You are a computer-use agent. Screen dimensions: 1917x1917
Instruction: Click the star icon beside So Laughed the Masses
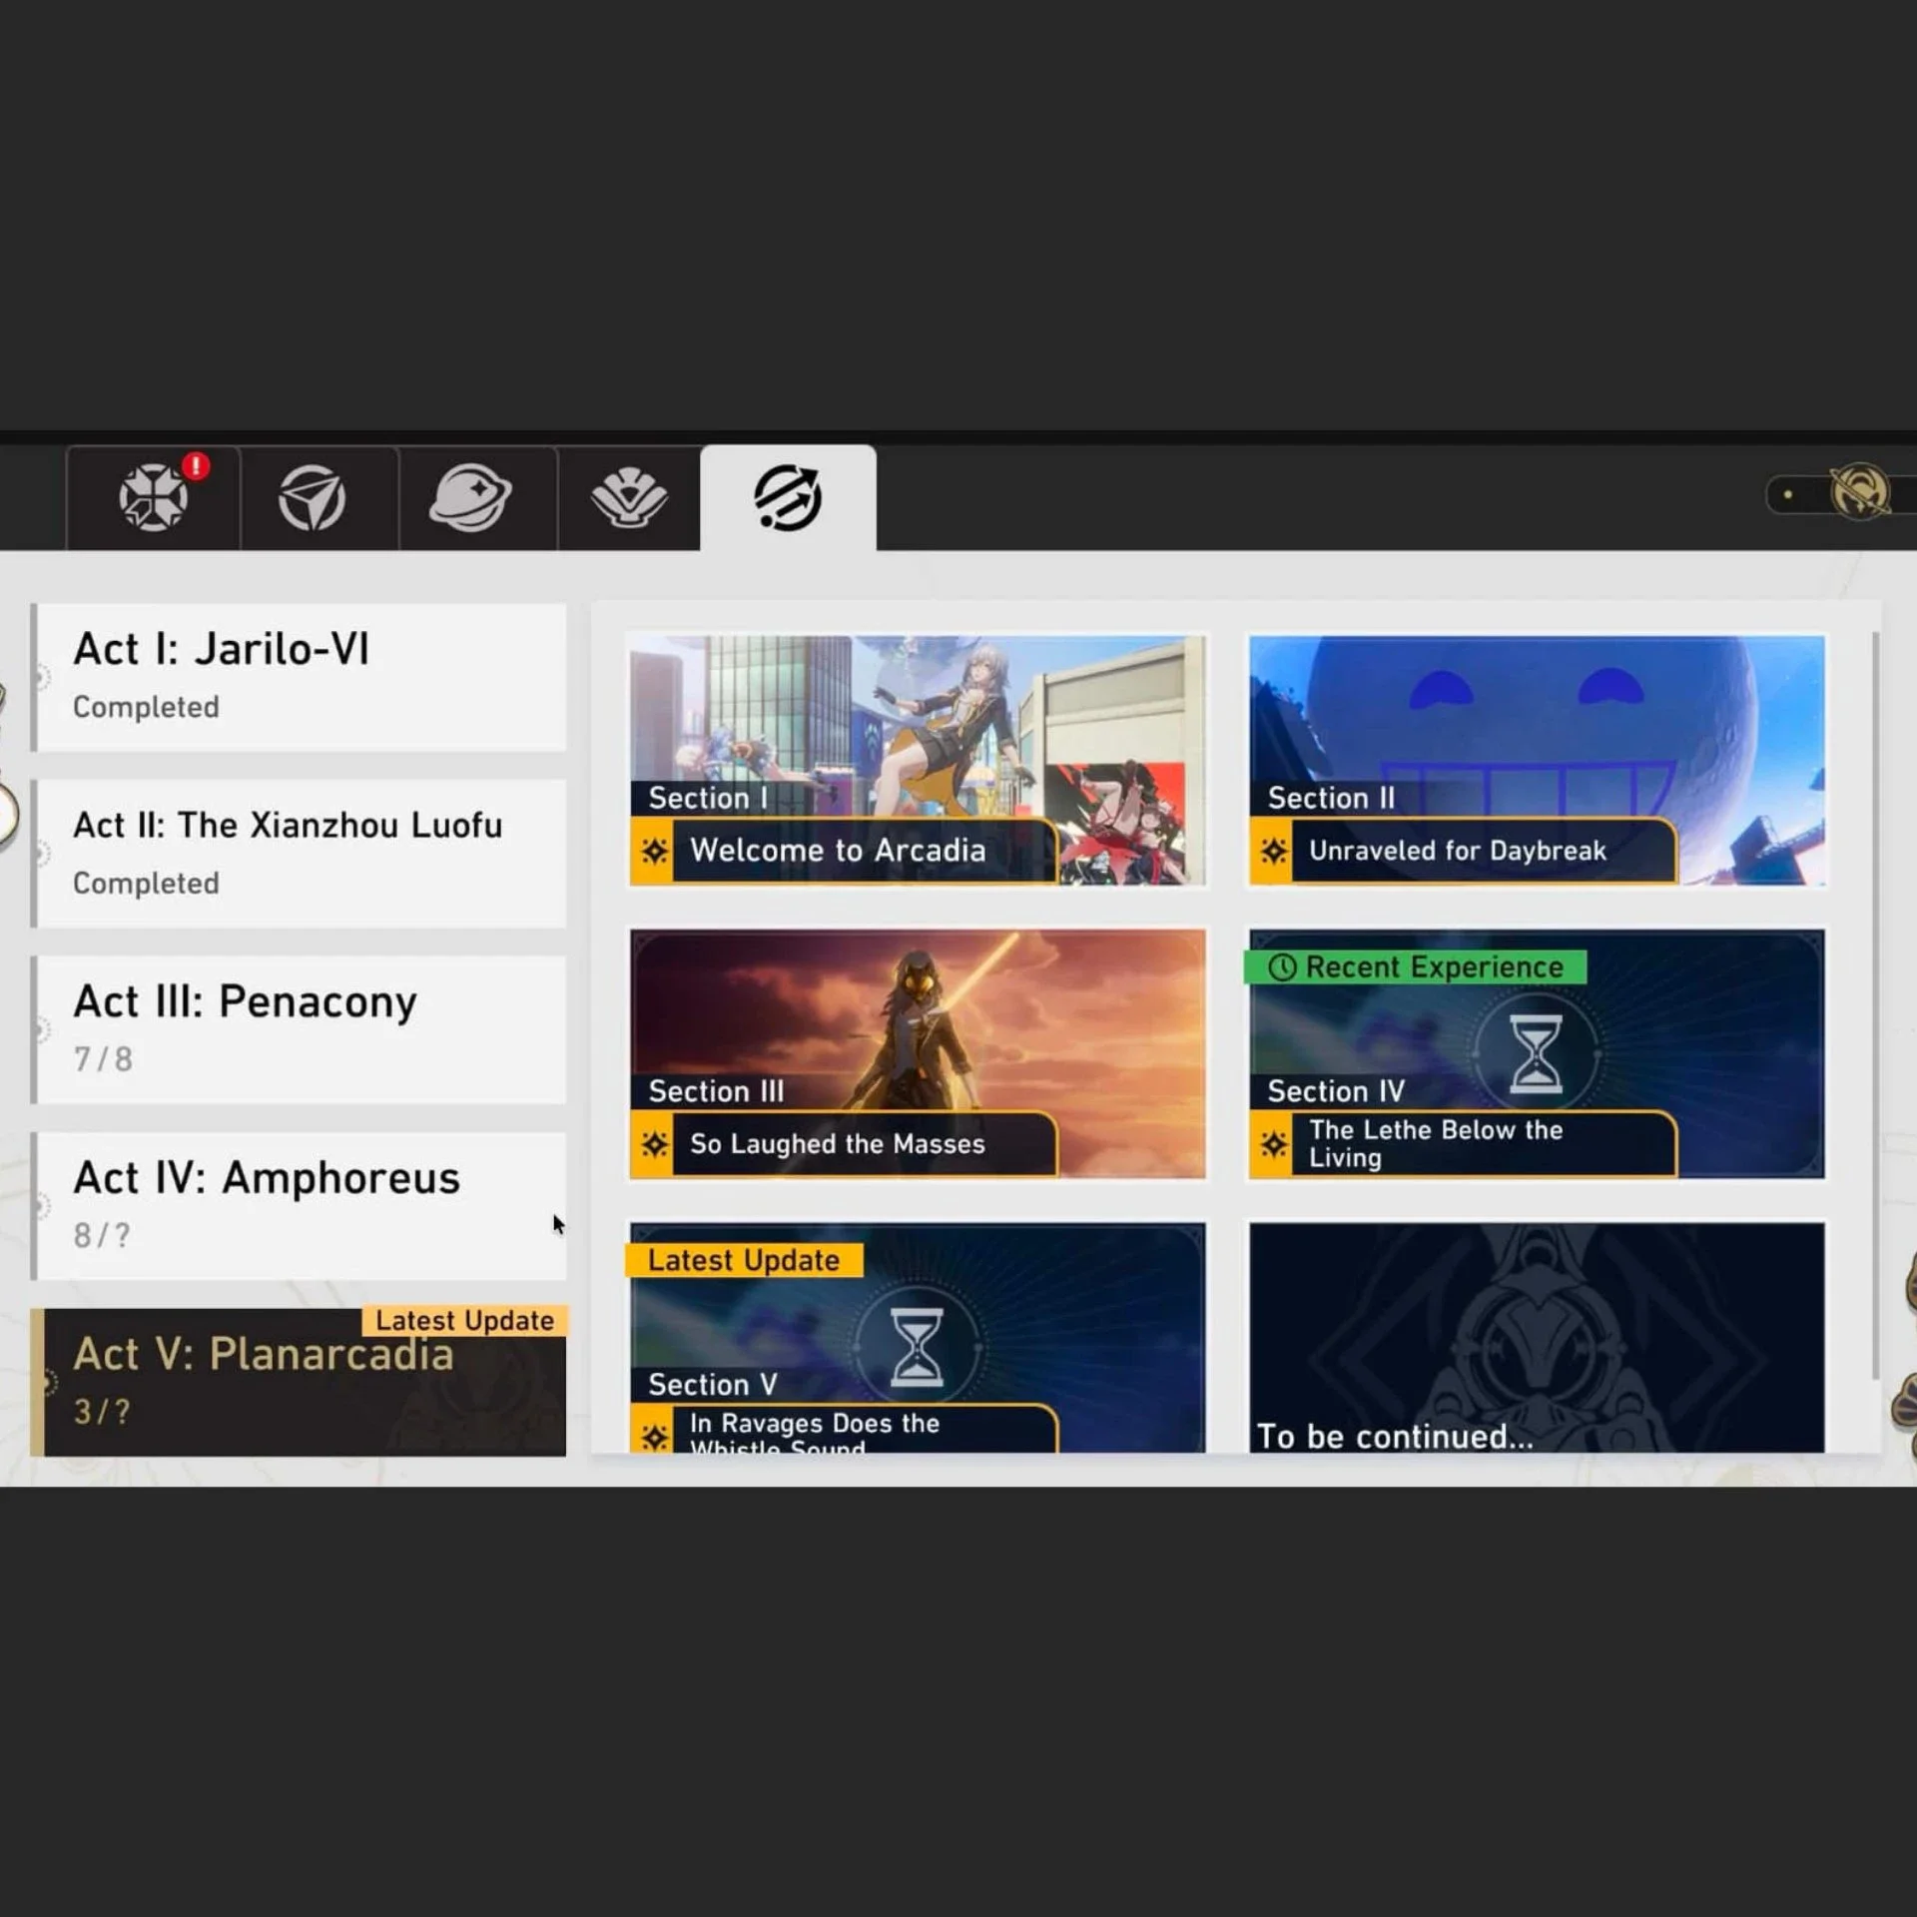click(x=654, y=1144)
